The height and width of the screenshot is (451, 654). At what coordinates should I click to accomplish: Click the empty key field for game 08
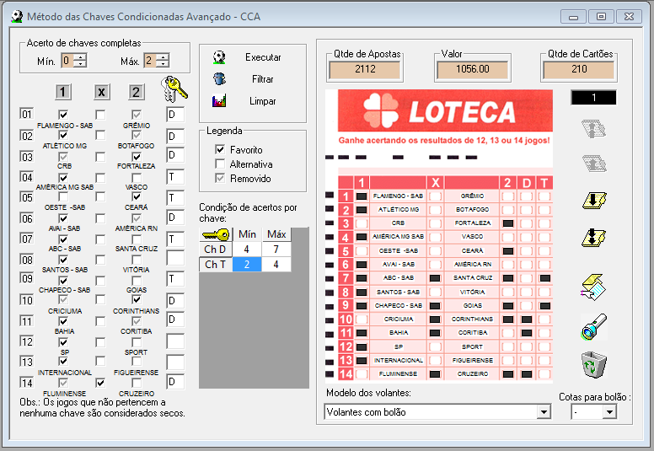175,258
